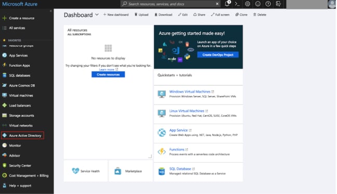The image size is (337, 194).
Task: Click the All resources tile title
Action: click(77, 30)
